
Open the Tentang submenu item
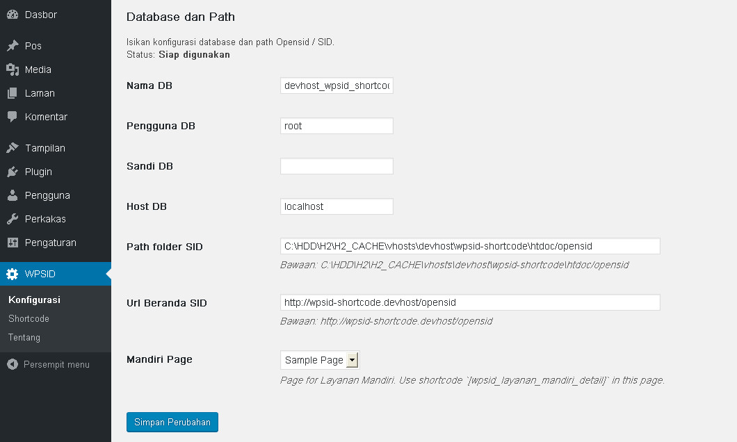point(24,337)
